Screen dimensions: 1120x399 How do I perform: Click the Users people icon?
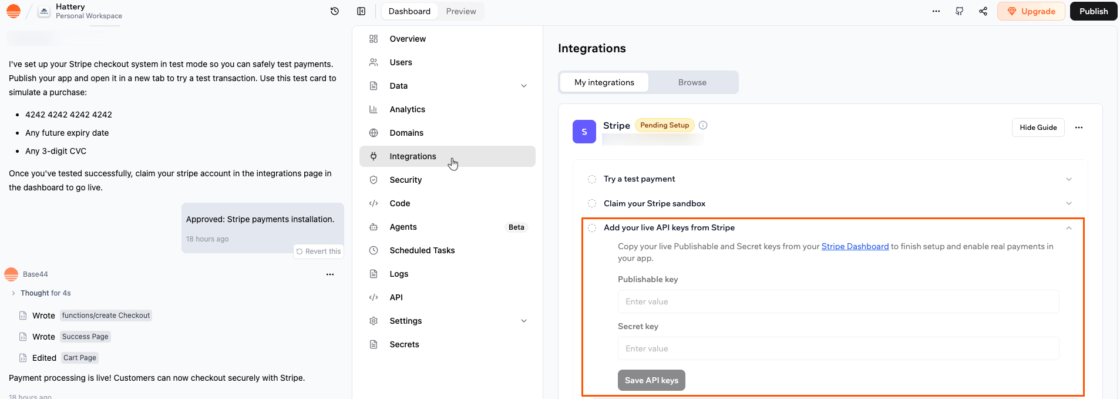click(374, 62)
